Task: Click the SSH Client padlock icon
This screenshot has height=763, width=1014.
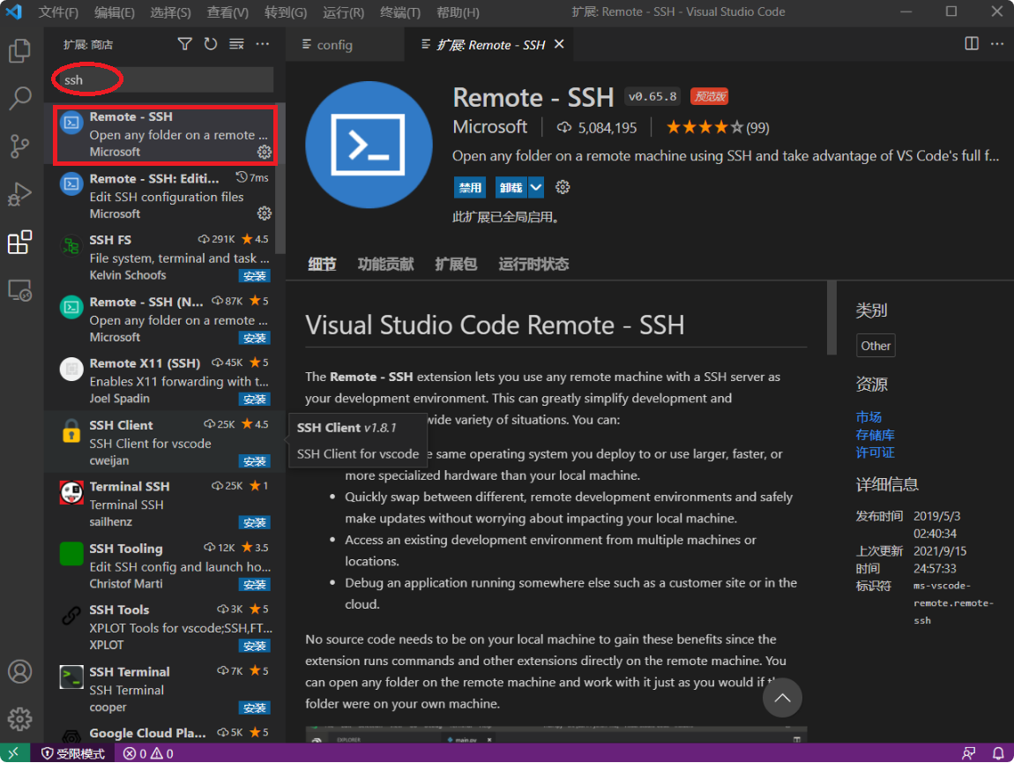Action: 71,431
